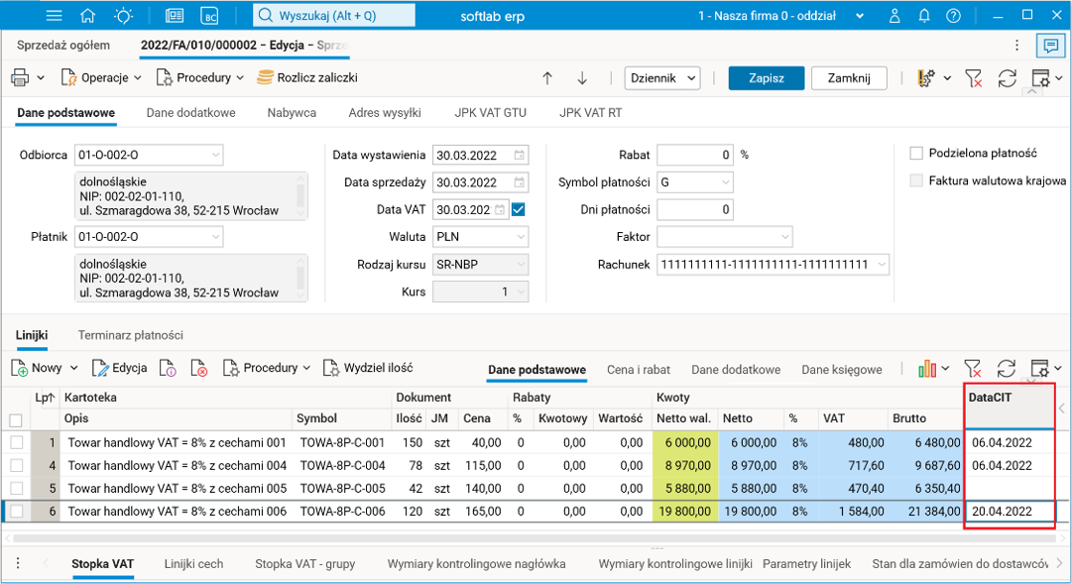This screenshot has width=1072, height=584.
Task: Click the Zapisz button
Action: (767, 78)
